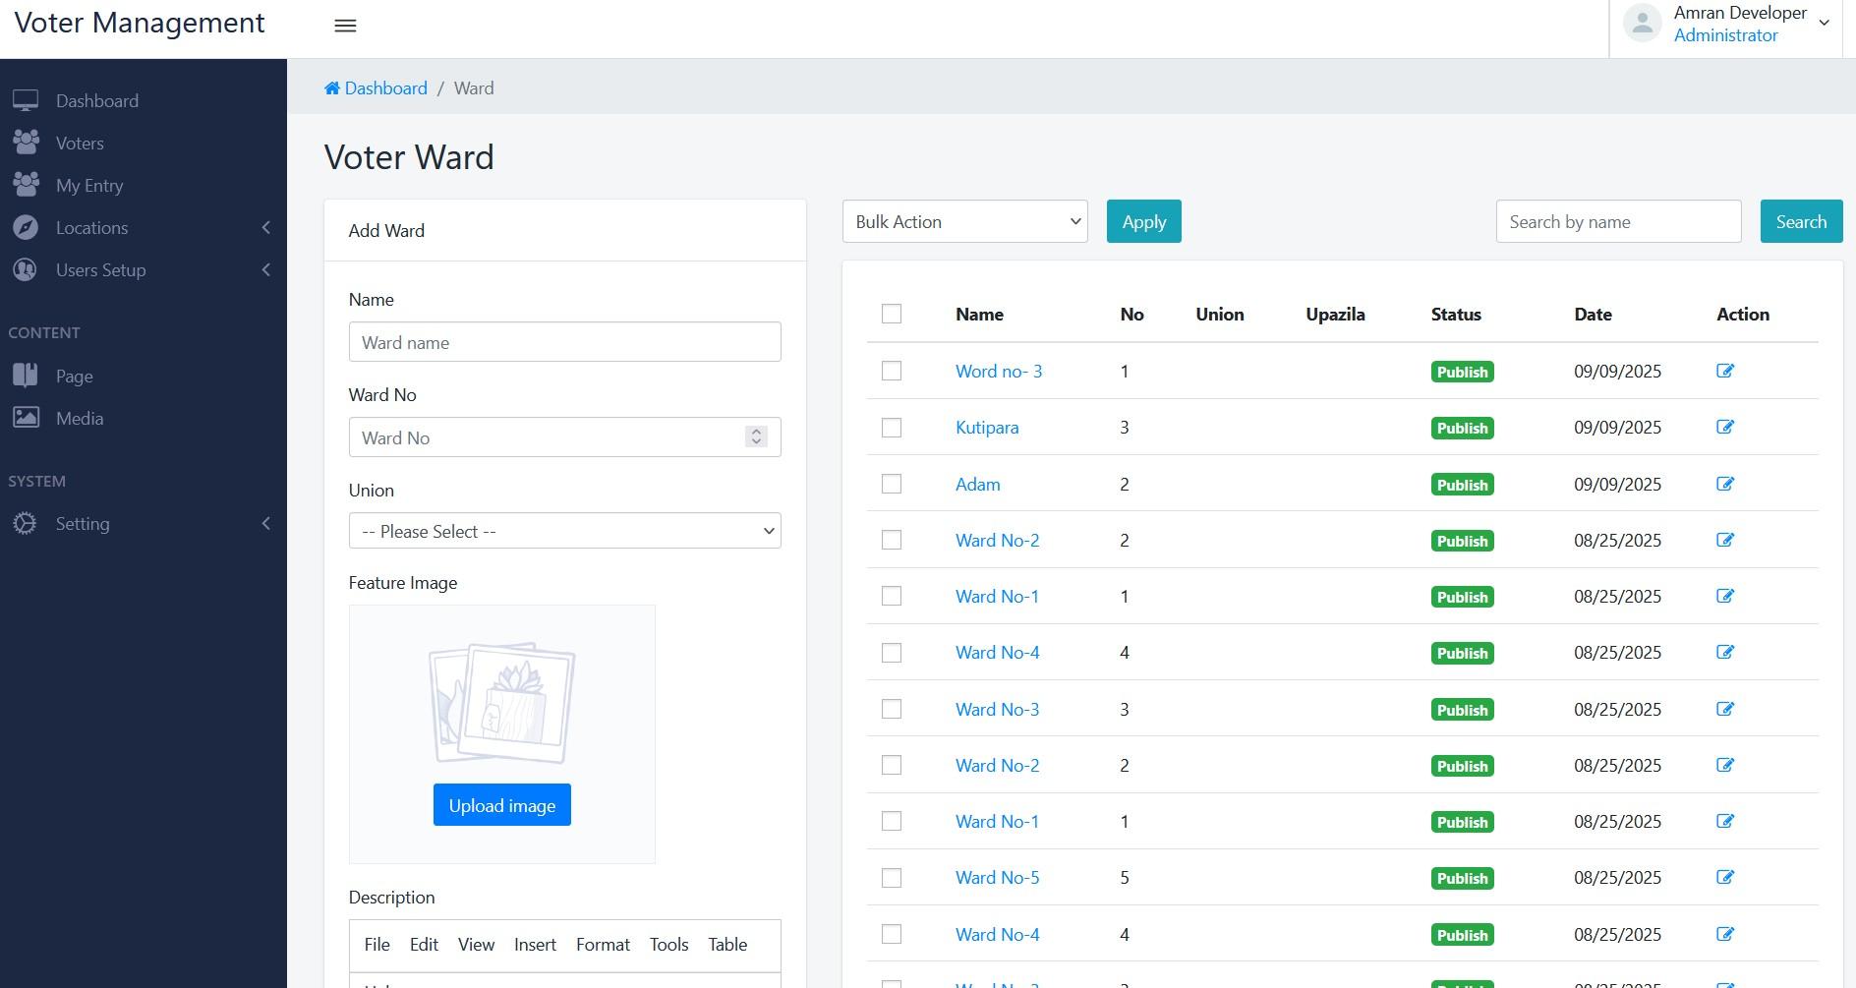The width and height of the screenshot is (1856, 988).
Task: Click the My Entry people icon
Action: 26,185
